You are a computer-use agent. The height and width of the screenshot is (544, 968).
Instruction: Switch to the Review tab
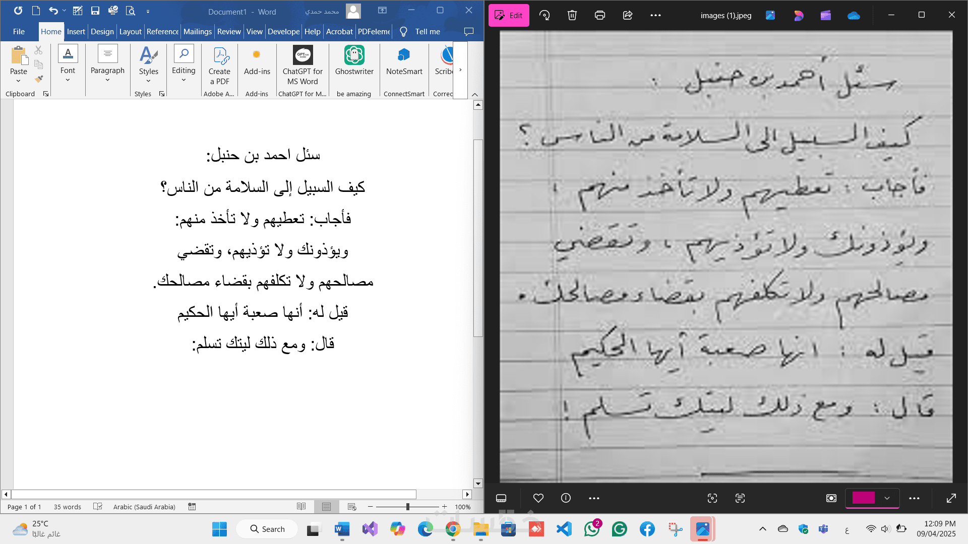229,31
